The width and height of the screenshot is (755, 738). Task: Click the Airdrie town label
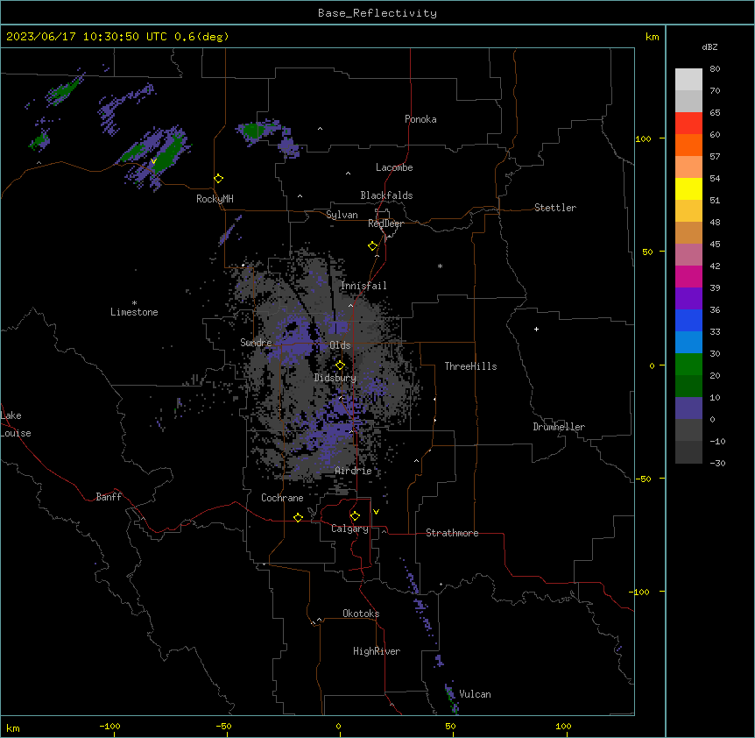[353, 471]
